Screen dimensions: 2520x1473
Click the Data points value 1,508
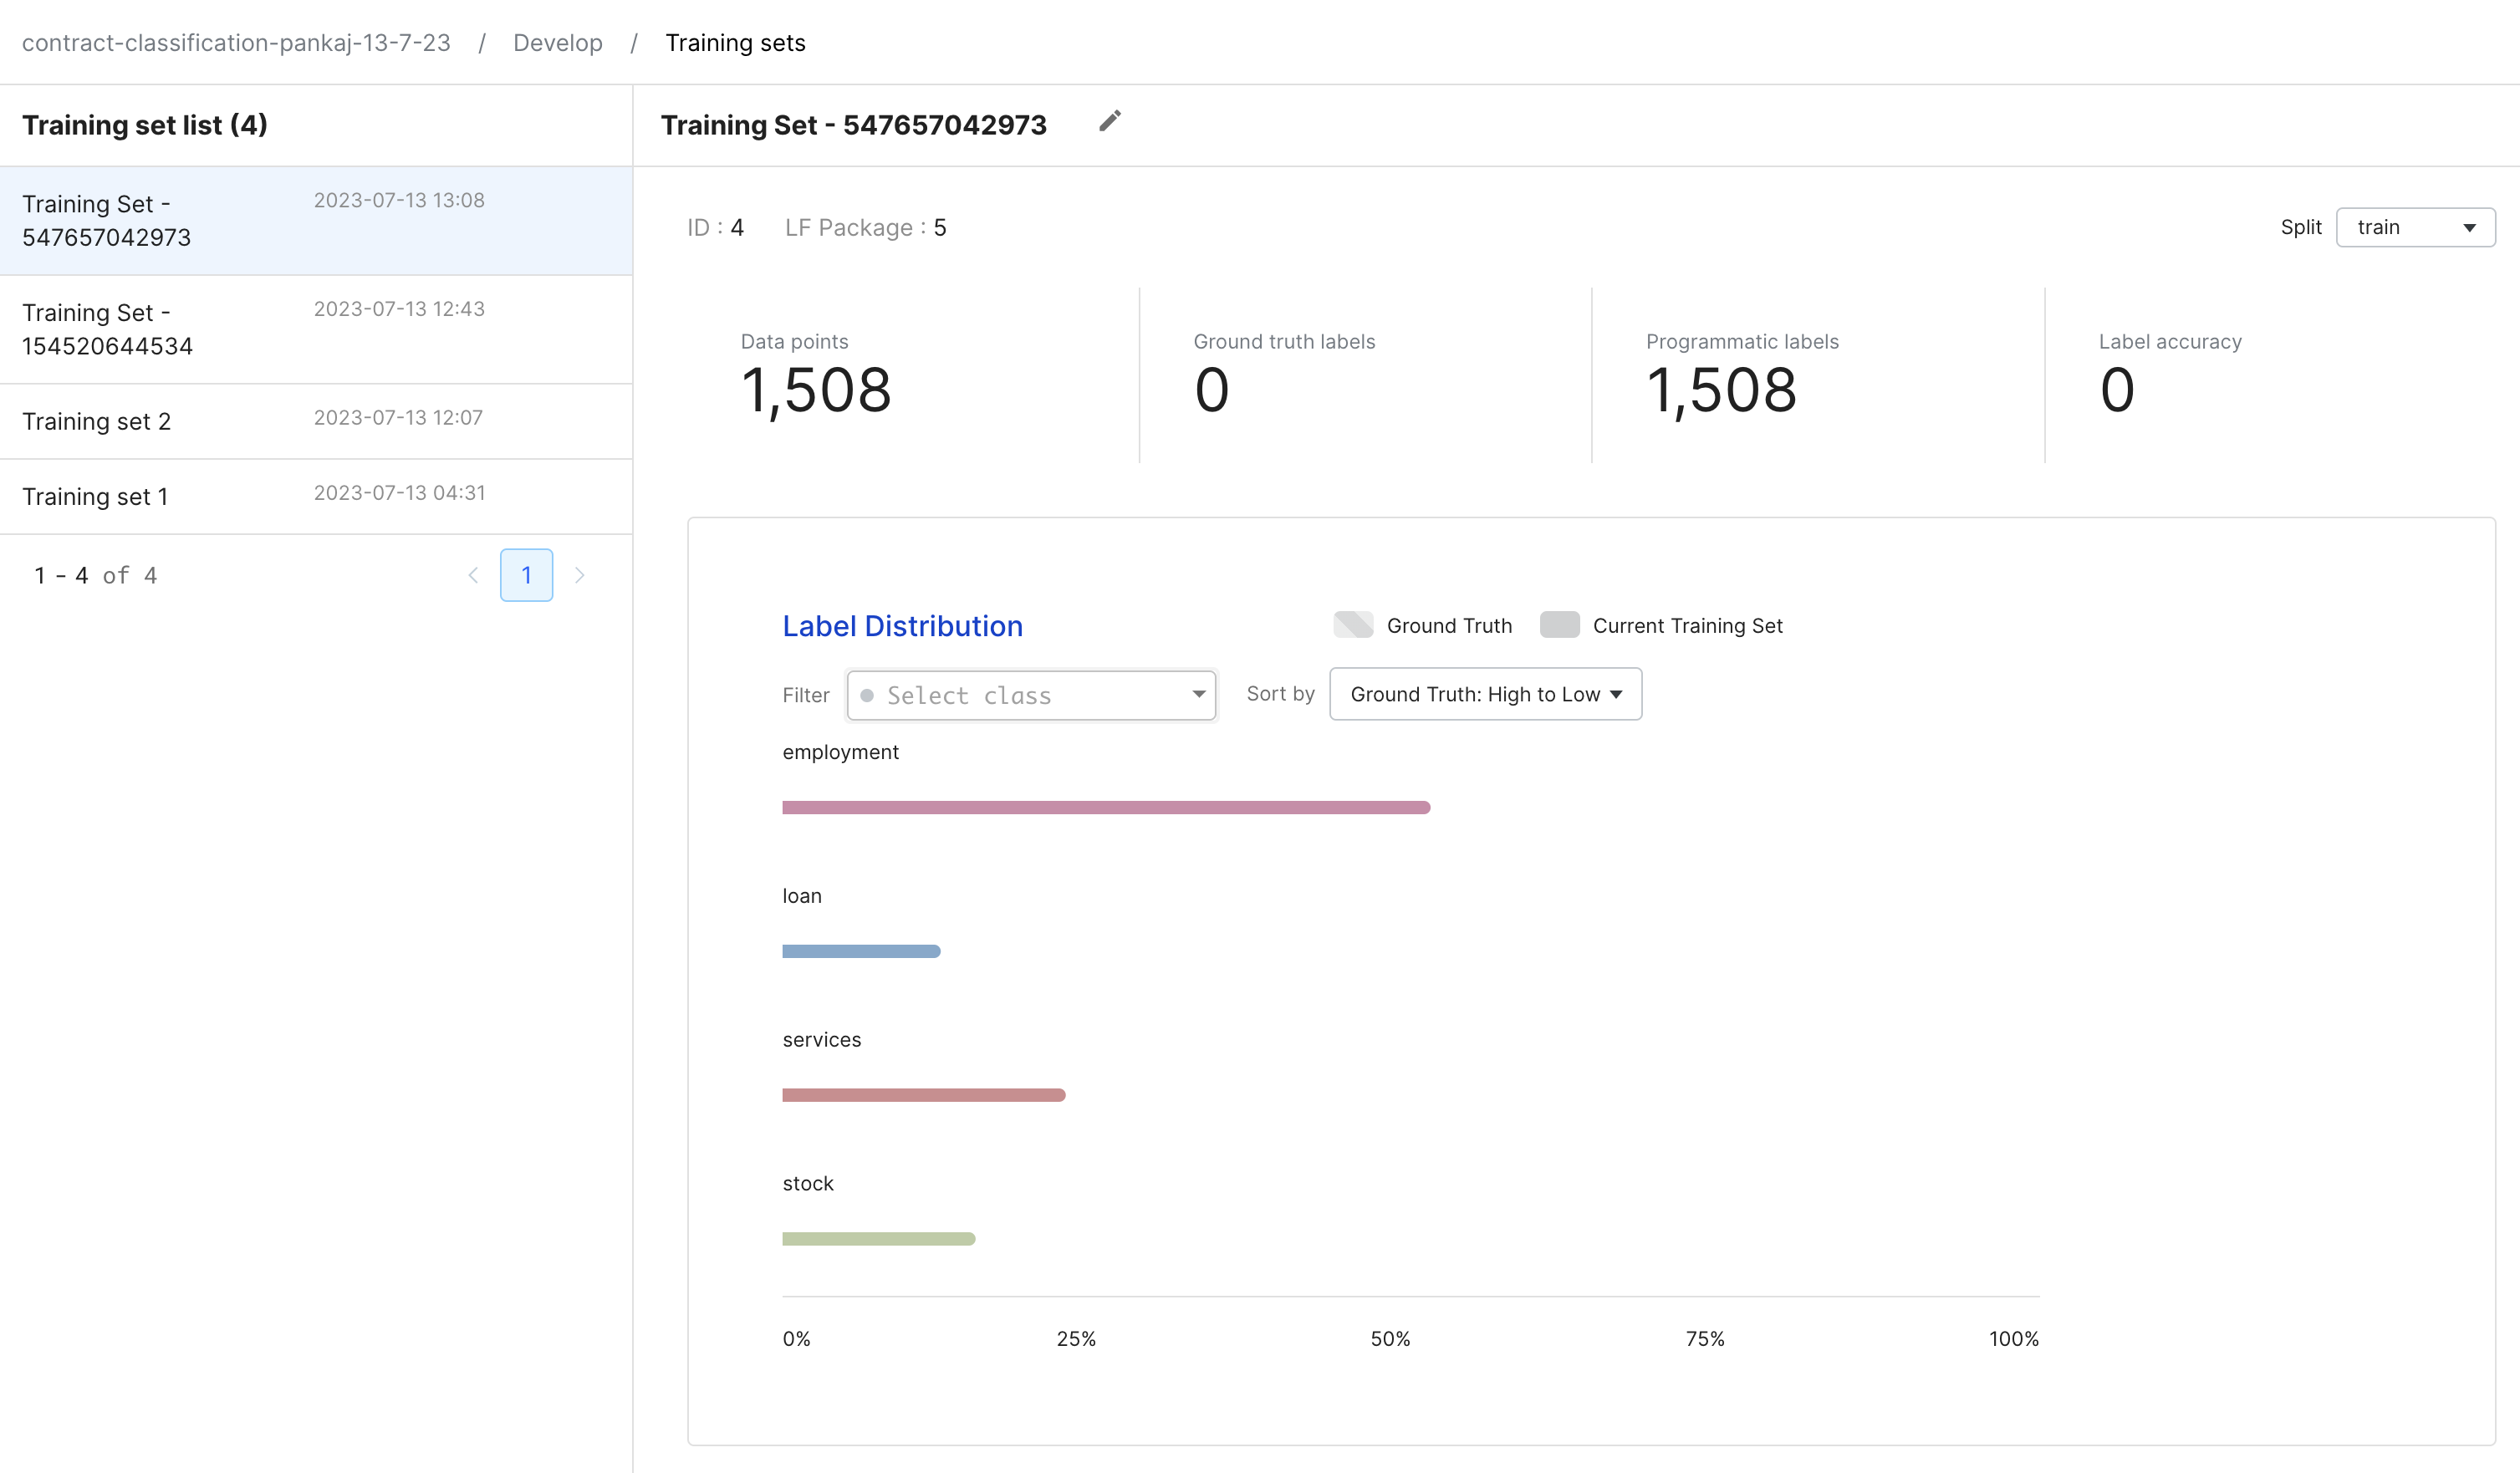pos(816,390)
